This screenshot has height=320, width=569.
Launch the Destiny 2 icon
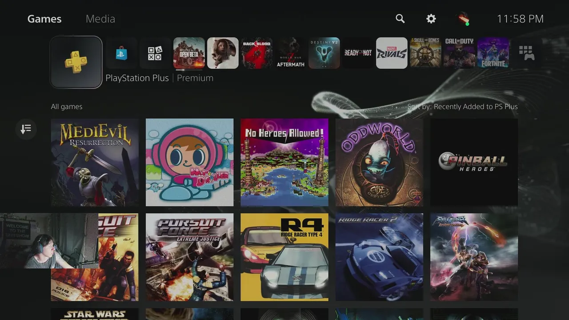click(x=324, y=53)
